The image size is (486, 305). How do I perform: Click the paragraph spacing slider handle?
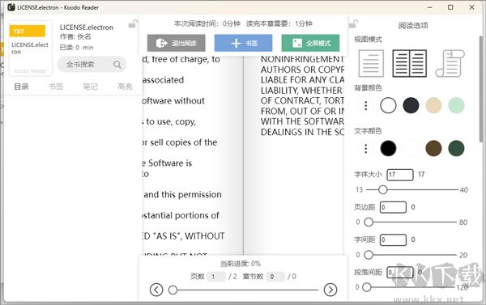click(367, 287)
